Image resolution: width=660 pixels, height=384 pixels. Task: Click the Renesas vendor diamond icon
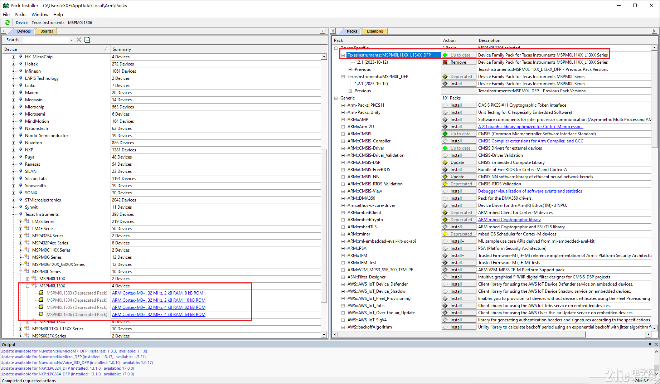[x=21, y=164]
